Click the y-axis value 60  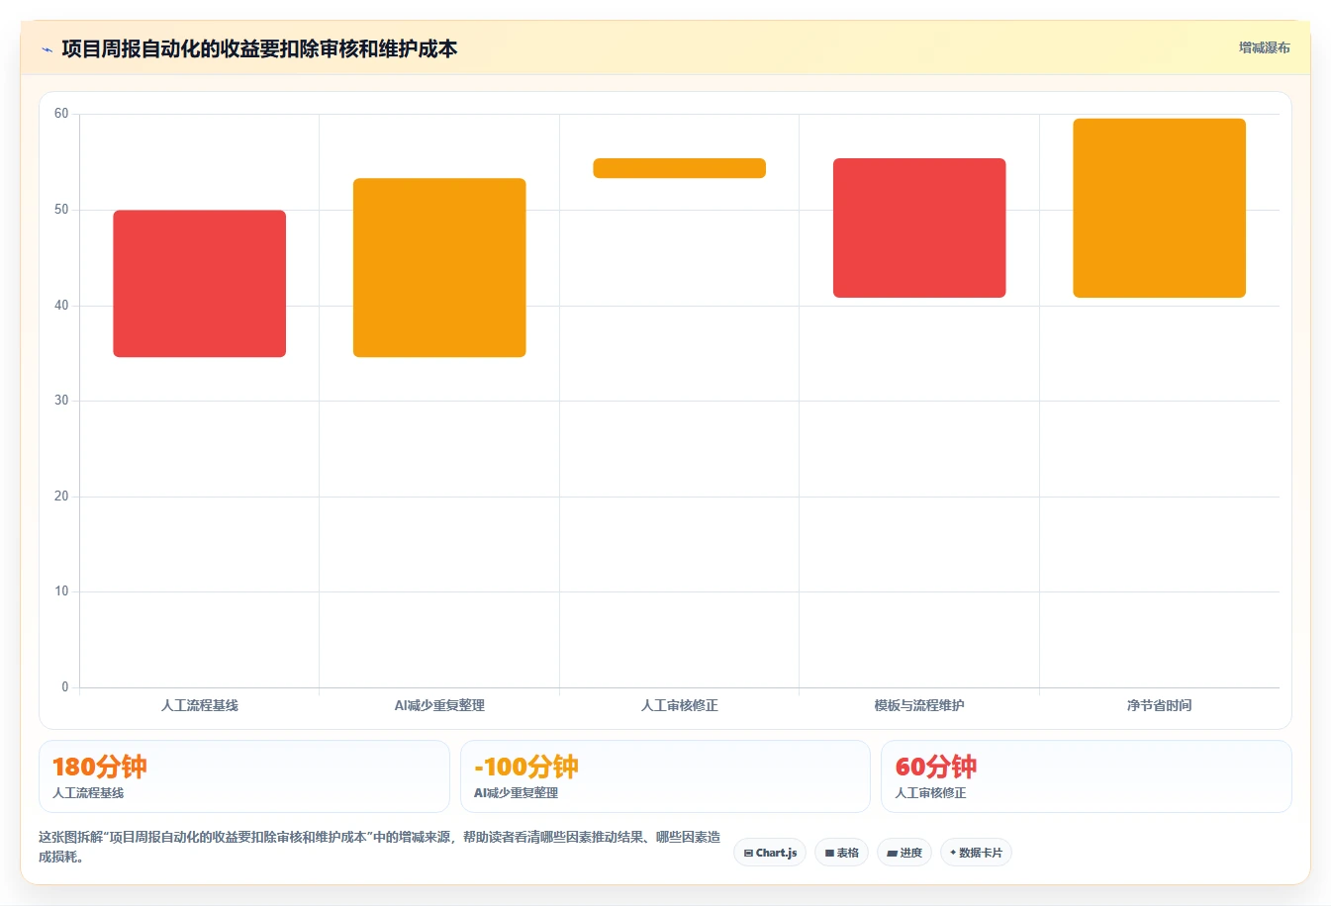click(x=61, y=114)
